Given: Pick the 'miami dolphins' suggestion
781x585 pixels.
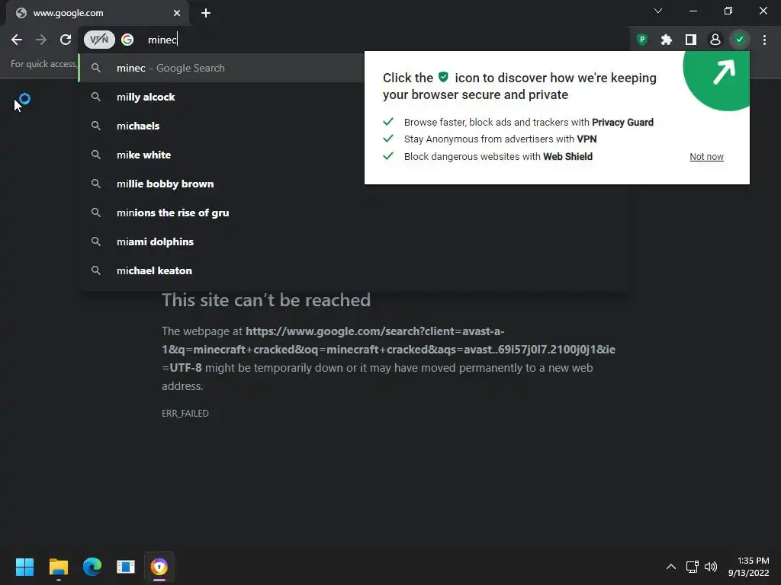Looking at the screenshot, I should [354, 241].
